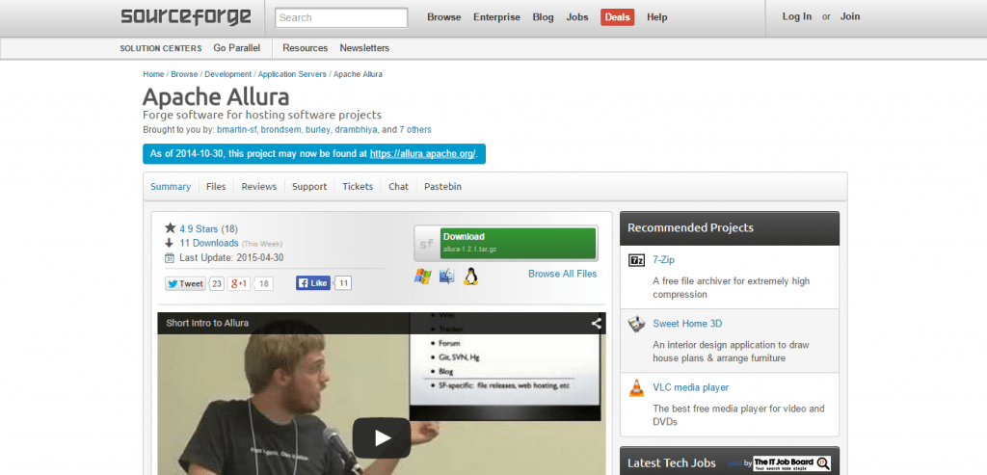Click the Mac platform icon
Viewport: 987px width, 475px height.
click(x=446, y=276)
